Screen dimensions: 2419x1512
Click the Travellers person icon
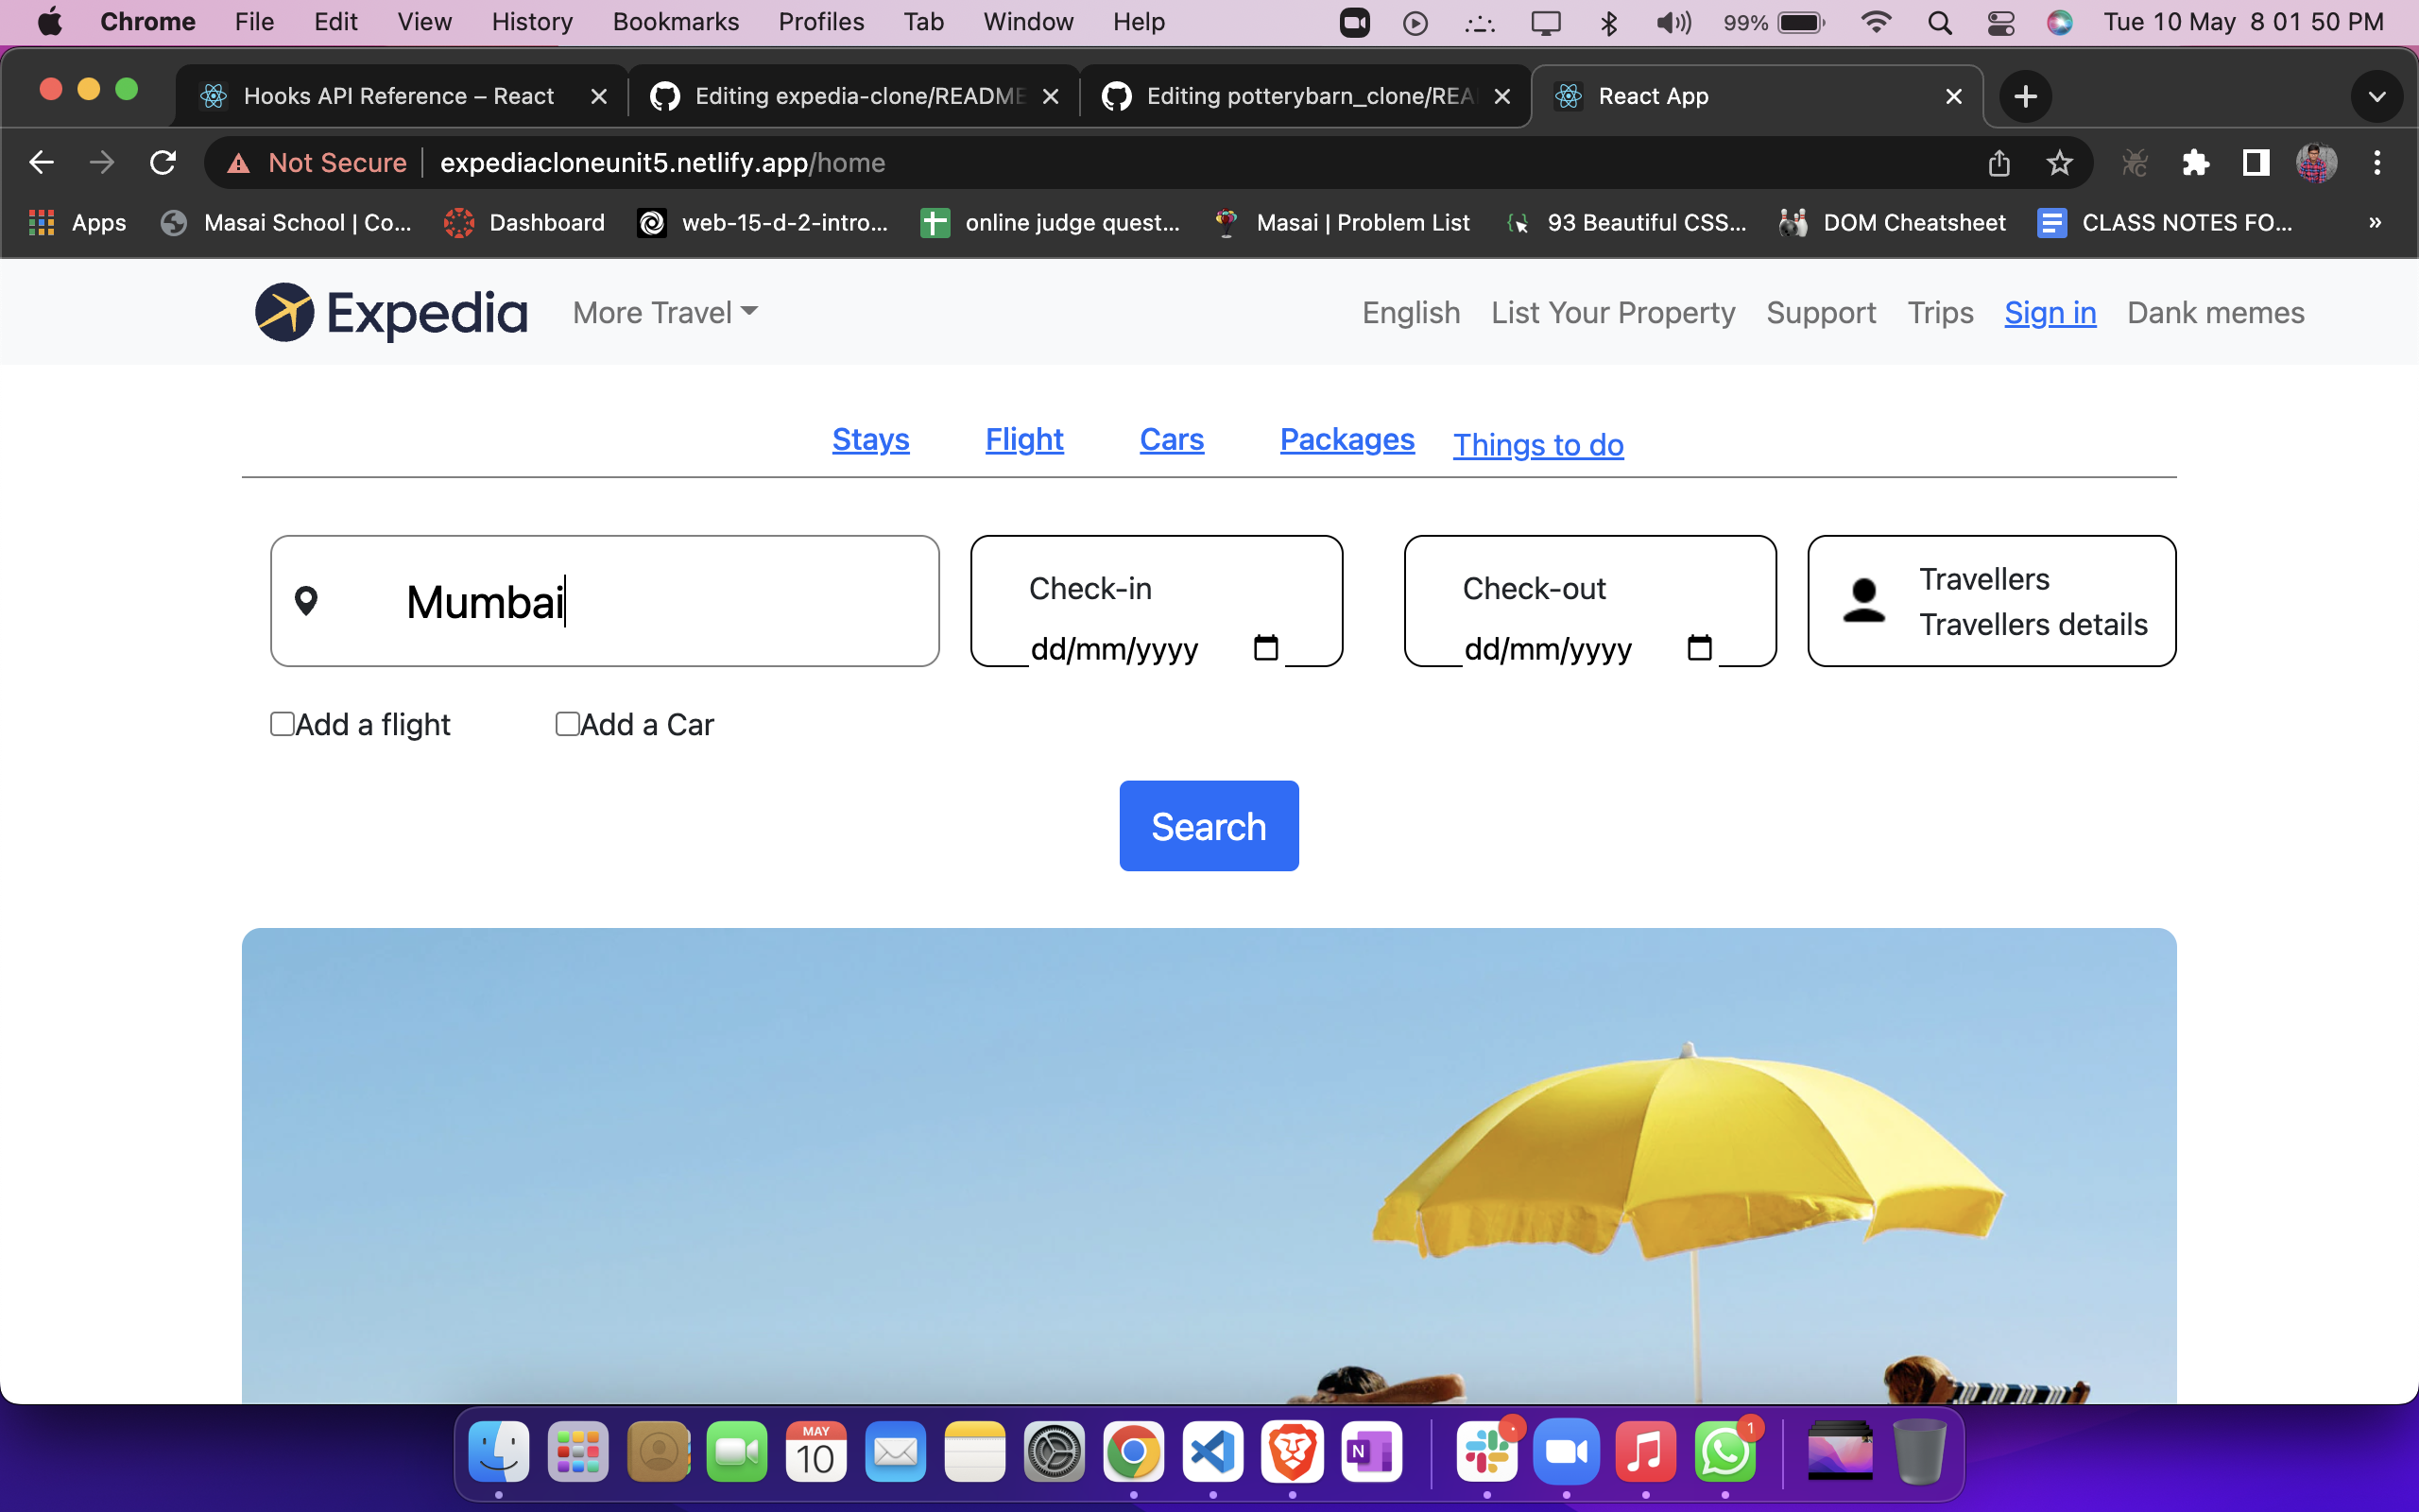pos(1863,600)
